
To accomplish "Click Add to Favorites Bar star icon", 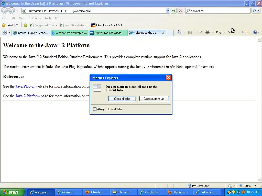I will 26,25.
